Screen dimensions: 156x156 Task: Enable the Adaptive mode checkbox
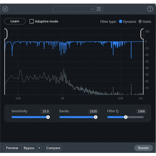coord(32,21)
